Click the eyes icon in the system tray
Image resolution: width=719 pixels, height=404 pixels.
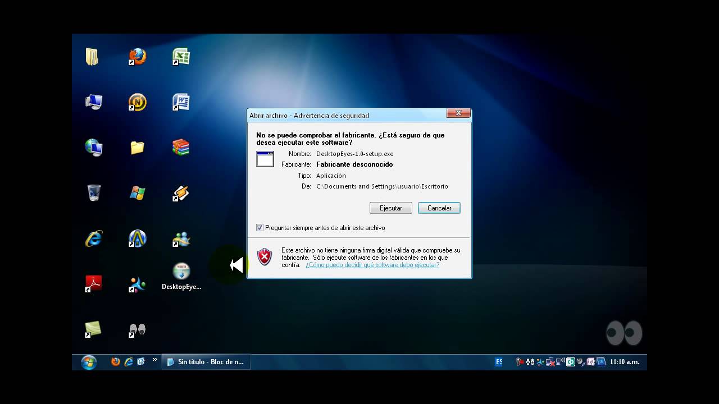coord(530,362)
